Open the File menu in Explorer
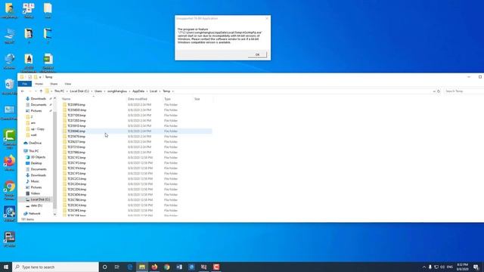 [25, 84]
